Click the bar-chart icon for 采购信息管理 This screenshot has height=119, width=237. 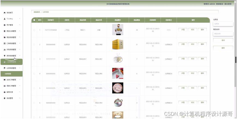pos(5,50)
